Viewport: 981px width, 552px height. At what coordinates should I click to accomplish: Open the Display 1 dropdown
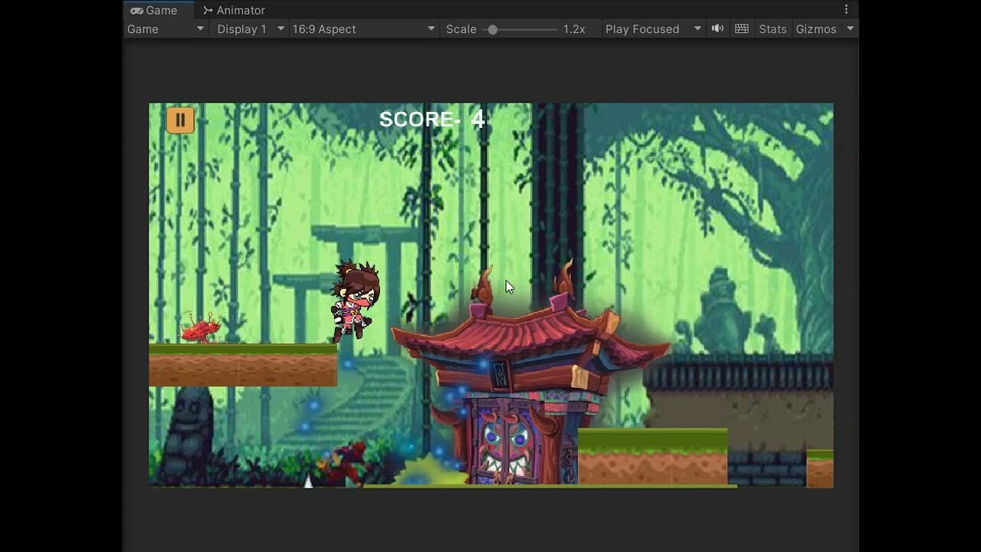coord(245,28)
